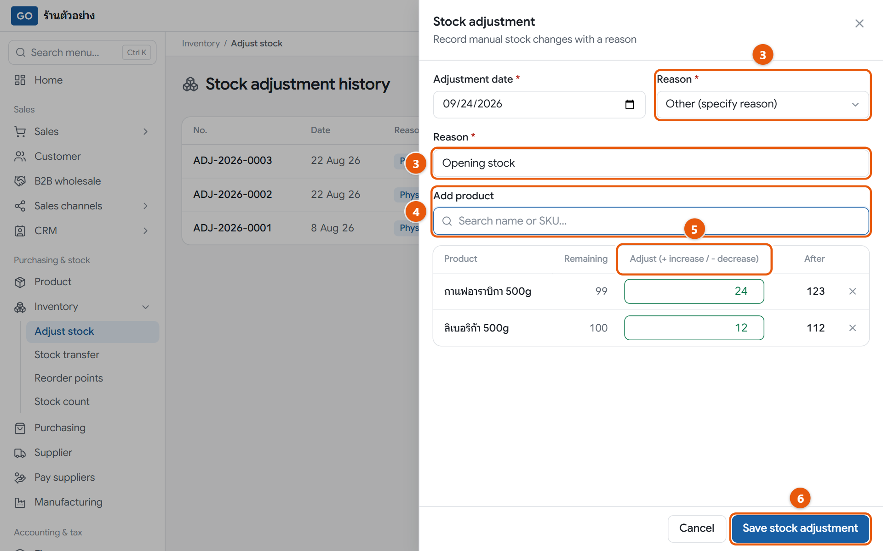Click the Sales channels share icon

(20, 206)
